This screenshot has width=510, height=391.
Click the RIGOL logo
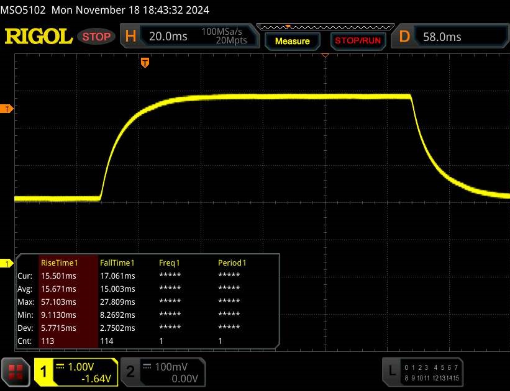[39, 36]
